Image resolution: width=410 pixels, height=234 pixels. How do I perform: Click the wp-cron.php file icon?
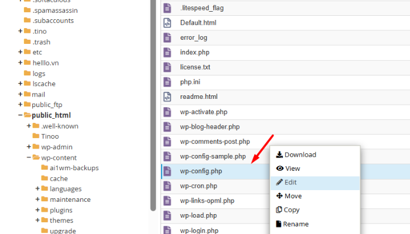tap(168, 186)
